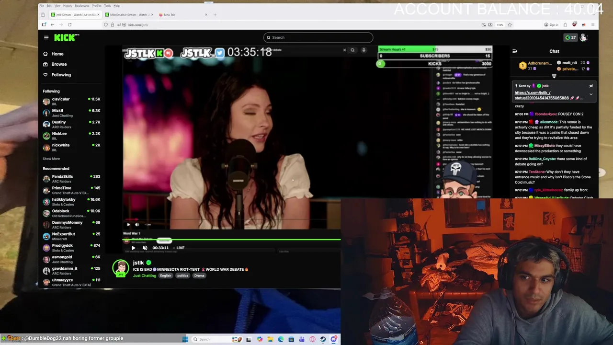Screen dimensions: 613x345
Task: Open gawddamm_it recommended channel
Action: pos(71,271)
